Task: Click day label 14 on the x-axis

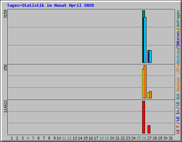Action: [80, 138]
